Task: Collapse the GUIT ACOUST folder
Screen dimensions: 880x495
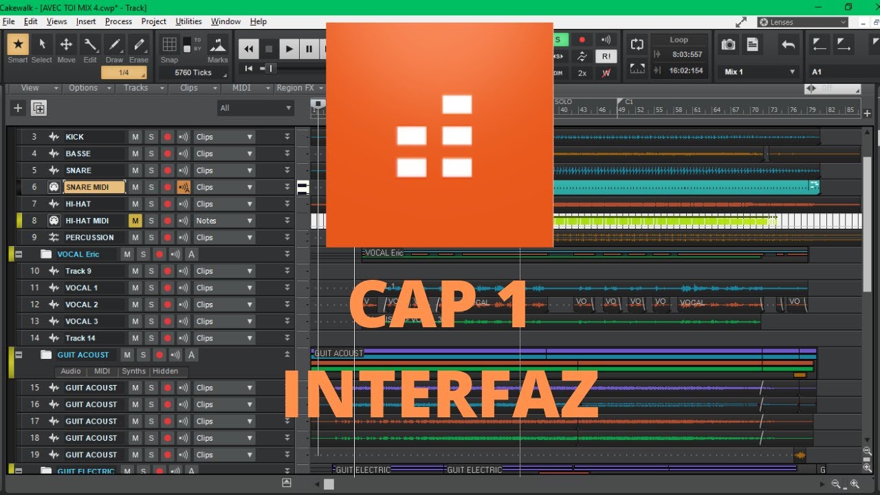Action: tap(19, 355)
